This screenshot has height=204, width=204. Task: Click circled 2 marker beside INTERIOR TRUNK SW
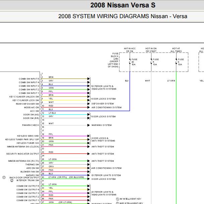point(12,180)
